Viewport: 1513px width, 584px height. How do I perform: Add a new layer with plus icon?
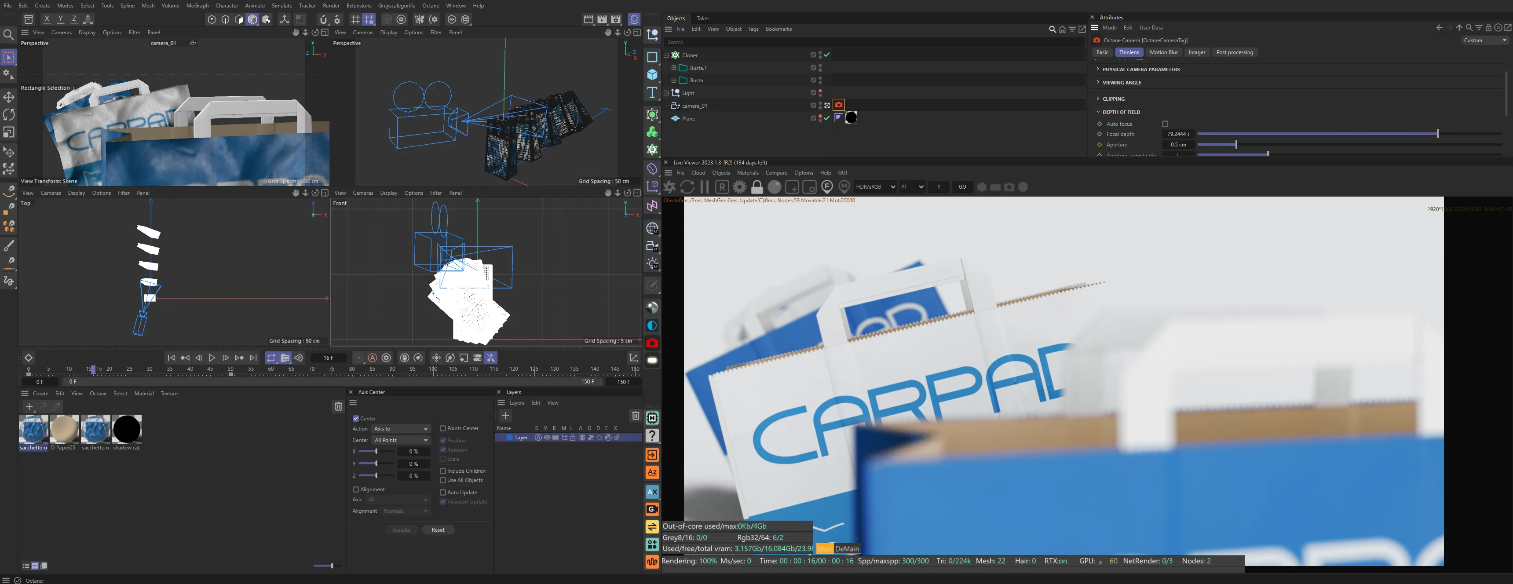tap(505, 416)
